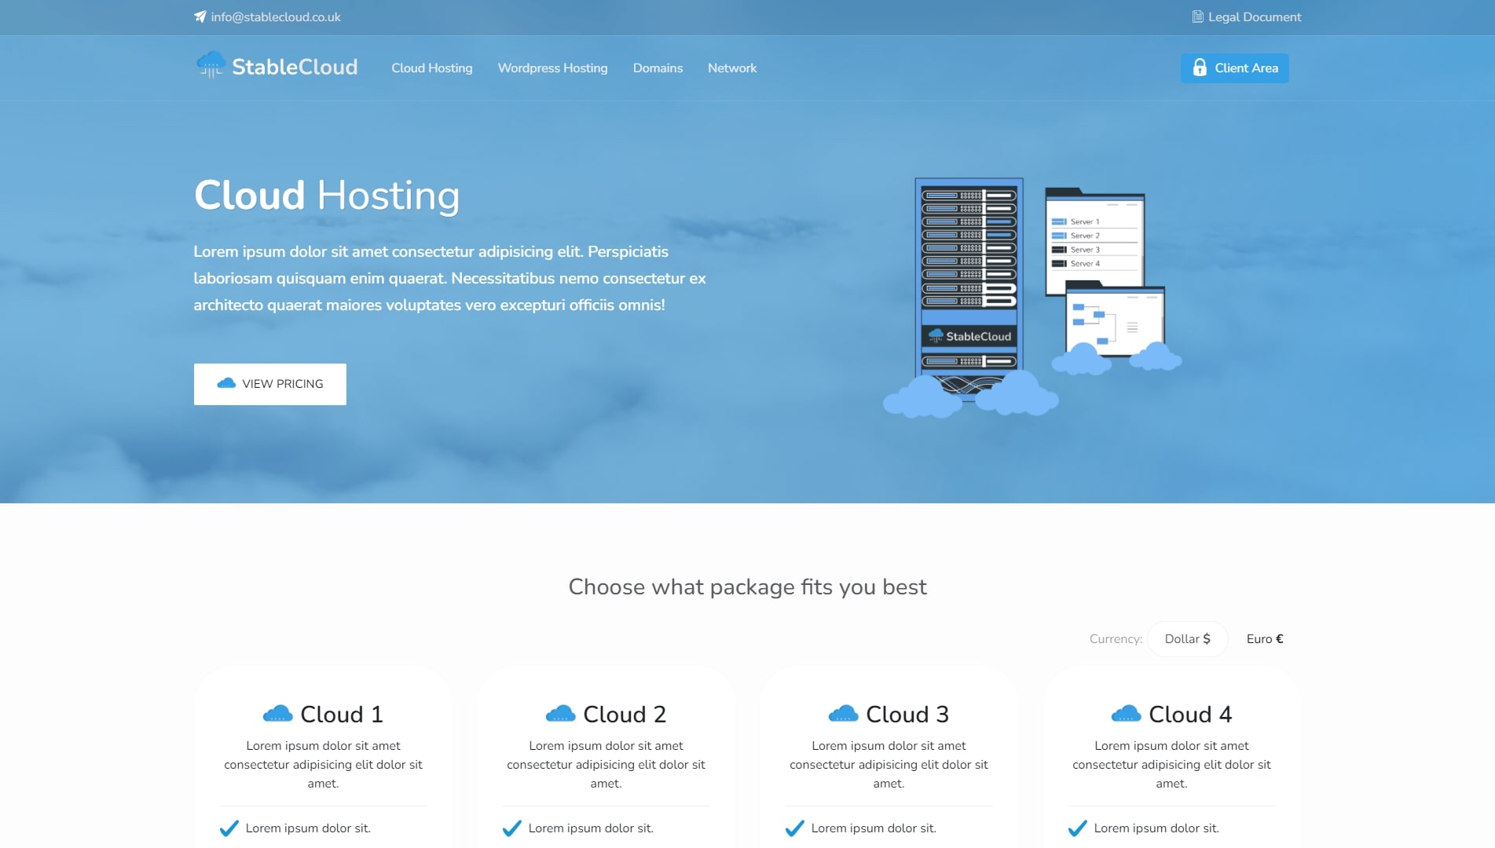The width and height of the screenshot is (1495, 848).
Task: Go to the Domains page
Action: coord(658,68)
